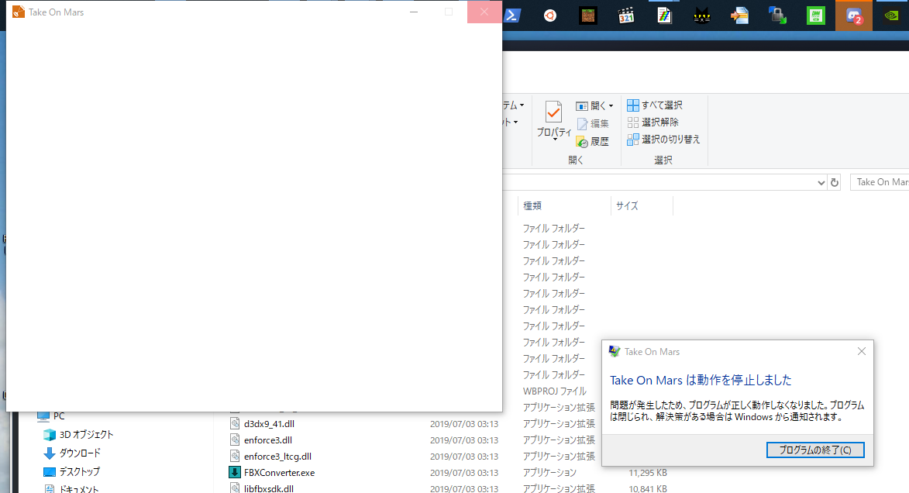Screen dimensions: 909x493
Task: Sort by the 種類 column header
Action: (563, 206)
